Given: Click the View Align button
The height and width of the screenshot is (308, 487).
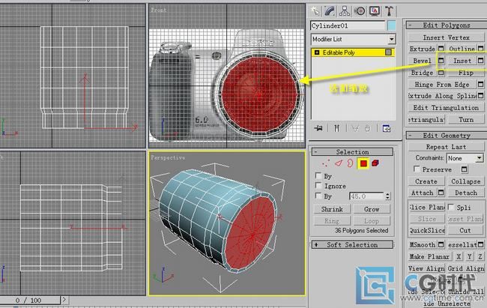Looking at the screenshot, I should (x=427, y=268).
